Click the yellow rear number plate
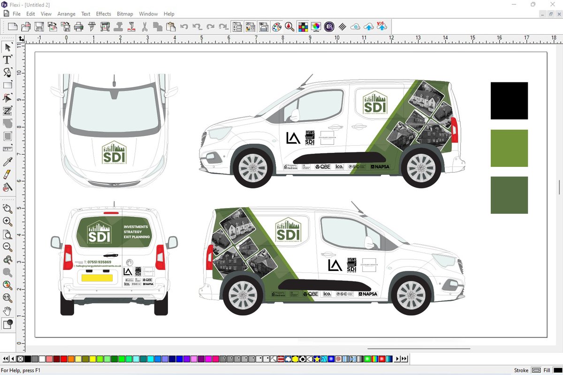 (97, 278)
